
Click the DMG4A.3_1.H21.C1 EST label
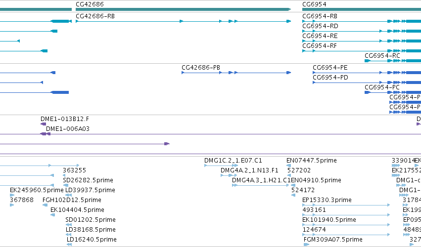[x=261, y=180]
